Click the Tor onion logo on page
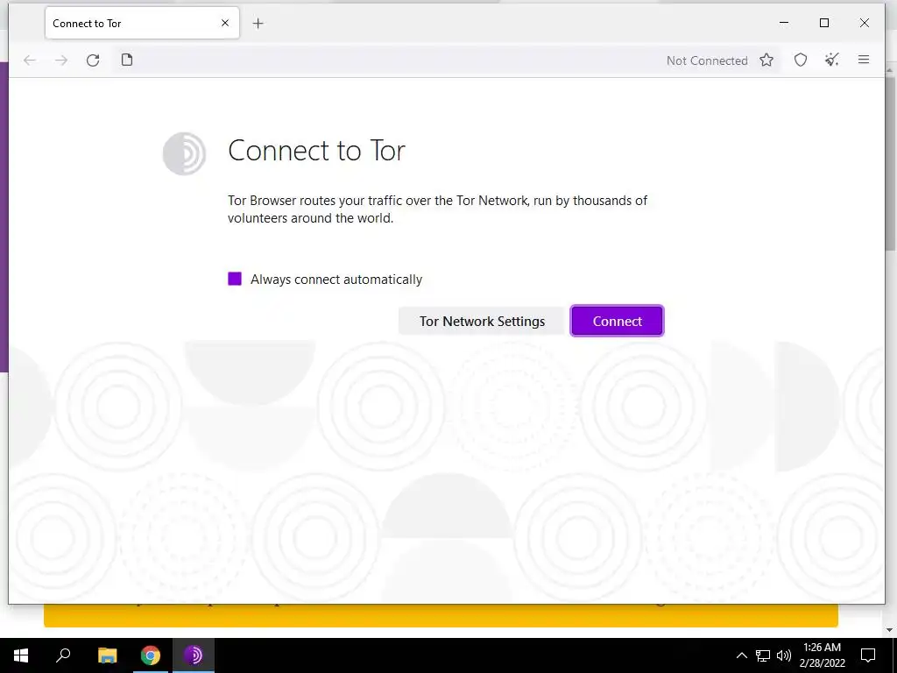The width and height of the screenshot is (897, 673). (x=184, y=153)
